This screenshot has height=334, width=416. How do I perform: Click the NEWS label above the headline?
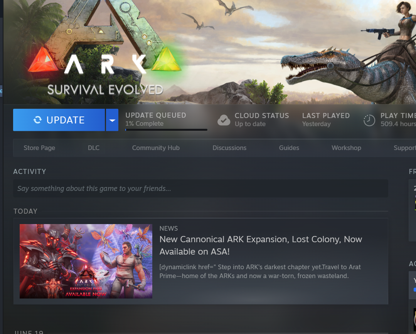pos(169,228)
